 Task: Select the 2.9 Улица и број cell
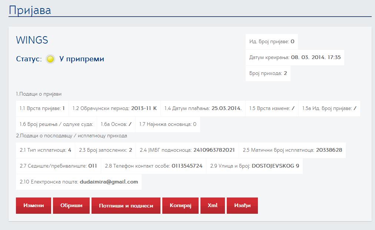pyautogui.click(x=255, y=166)
